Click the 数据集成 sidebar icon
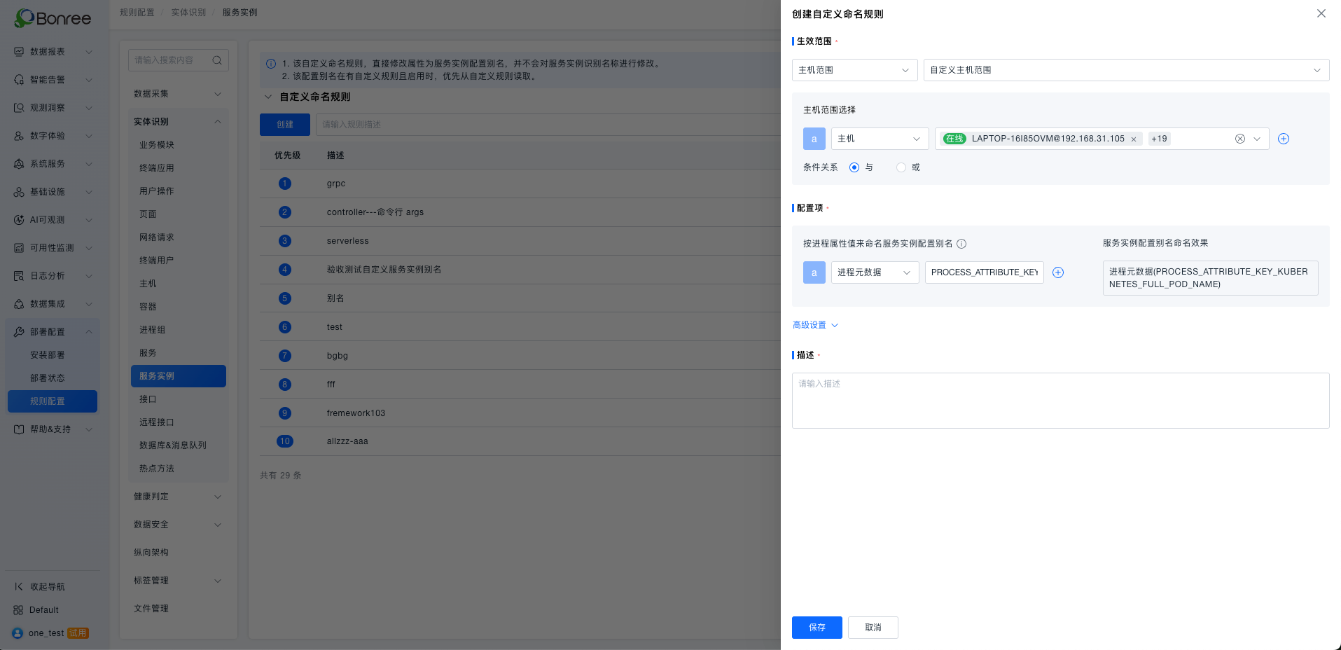This screenshot has width=1341, height=650. coord(19,304)
